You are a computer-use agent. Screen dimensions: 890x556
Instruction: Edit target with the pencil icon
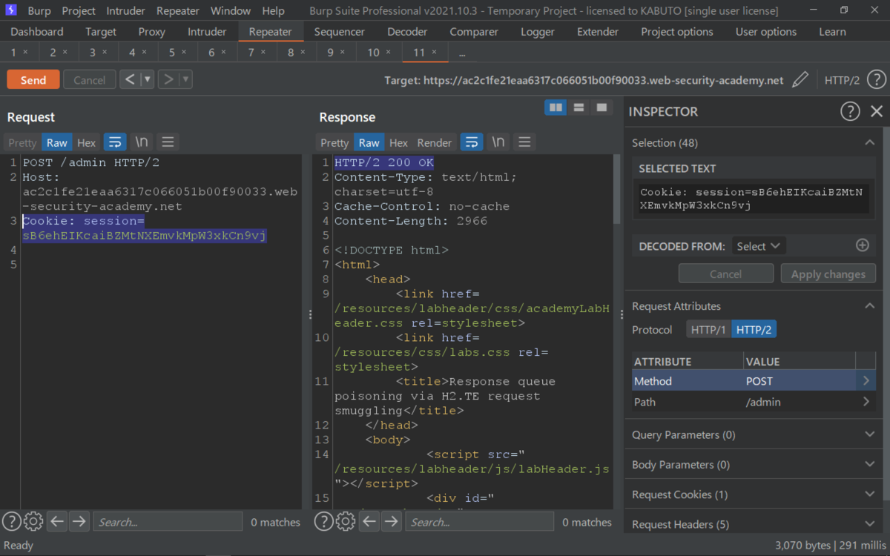pyautogui.click(x=800, y=79)
